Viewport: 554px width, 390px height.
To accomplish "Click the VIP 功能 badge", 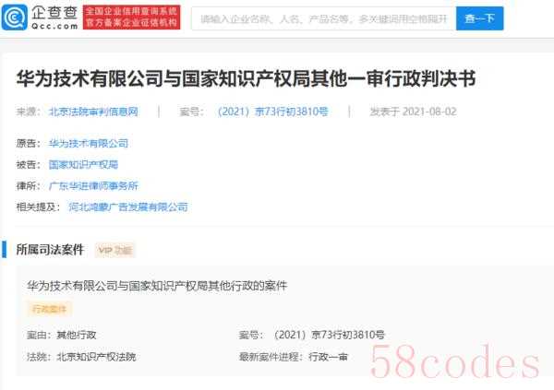I will point(114,250).
